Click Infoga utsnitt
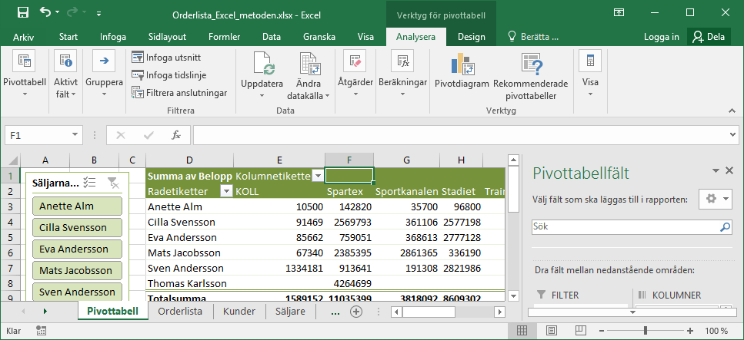The width and height of the screenshot is (744, 340). [x=166, y=58]
